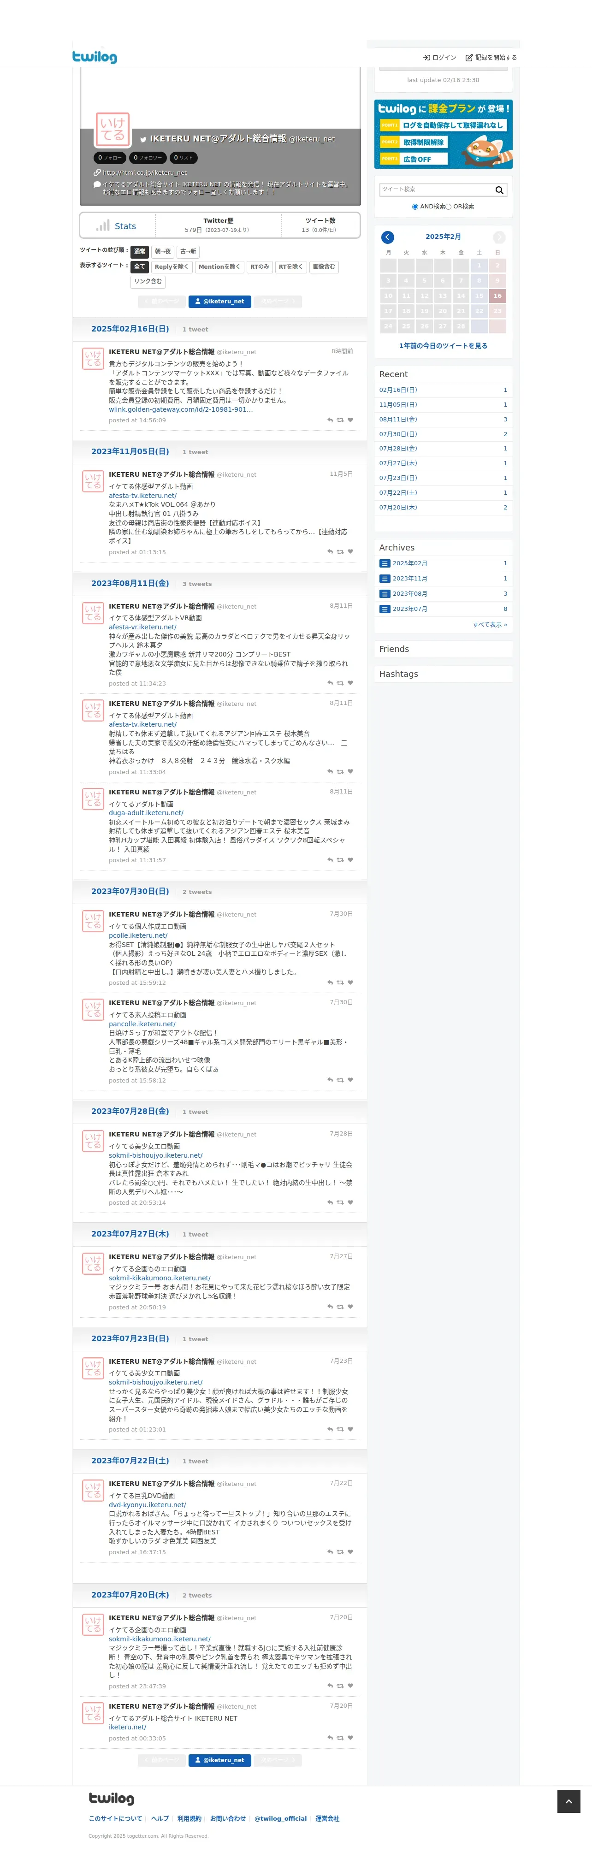This screenshot has width=592, height=1870.
Task: Click calendar day 16
Action: 497,296
